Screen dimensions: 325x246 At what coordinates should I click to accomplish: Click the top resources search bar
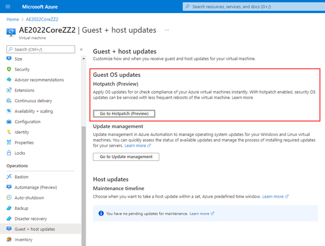(x=253, y=6)
